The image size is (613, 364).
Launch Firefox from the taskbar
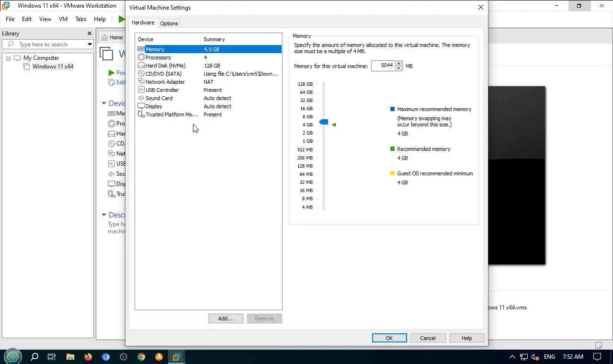click(x=88, y=357)
